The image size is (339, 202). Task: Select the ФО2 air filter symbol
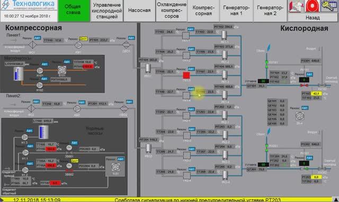point(31,108)
